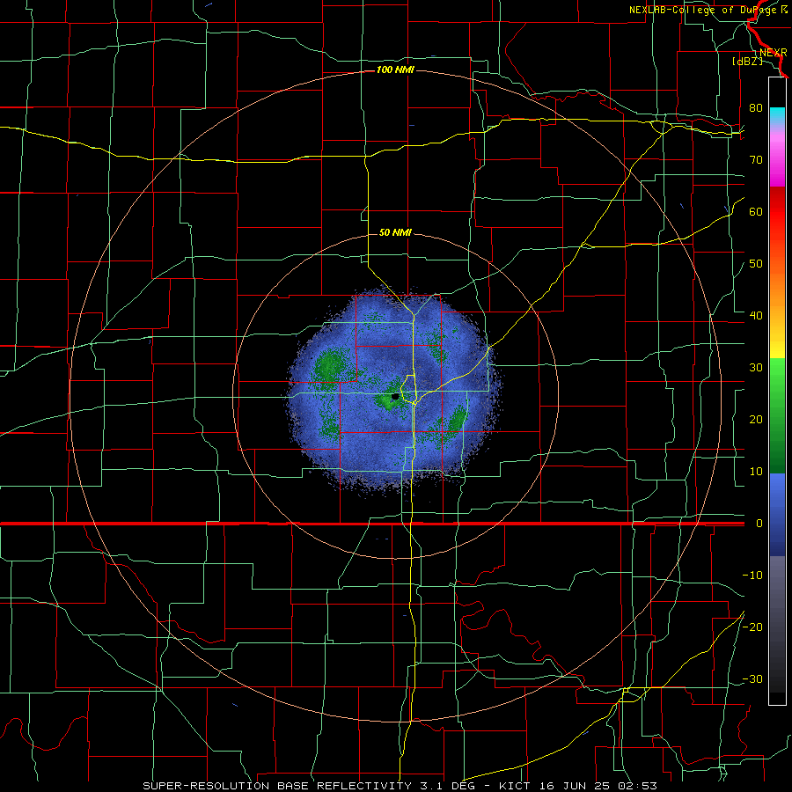The height and width of the screenshot is (792, 792).
Task: Click the "50" value on the dBZ scale
Action: click(x=756, y=264)
